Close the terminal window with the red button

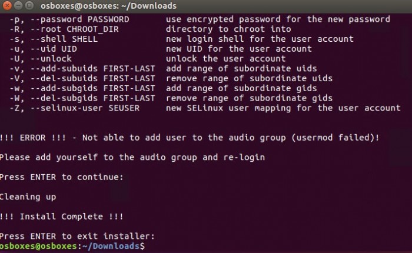pos(7,5)
